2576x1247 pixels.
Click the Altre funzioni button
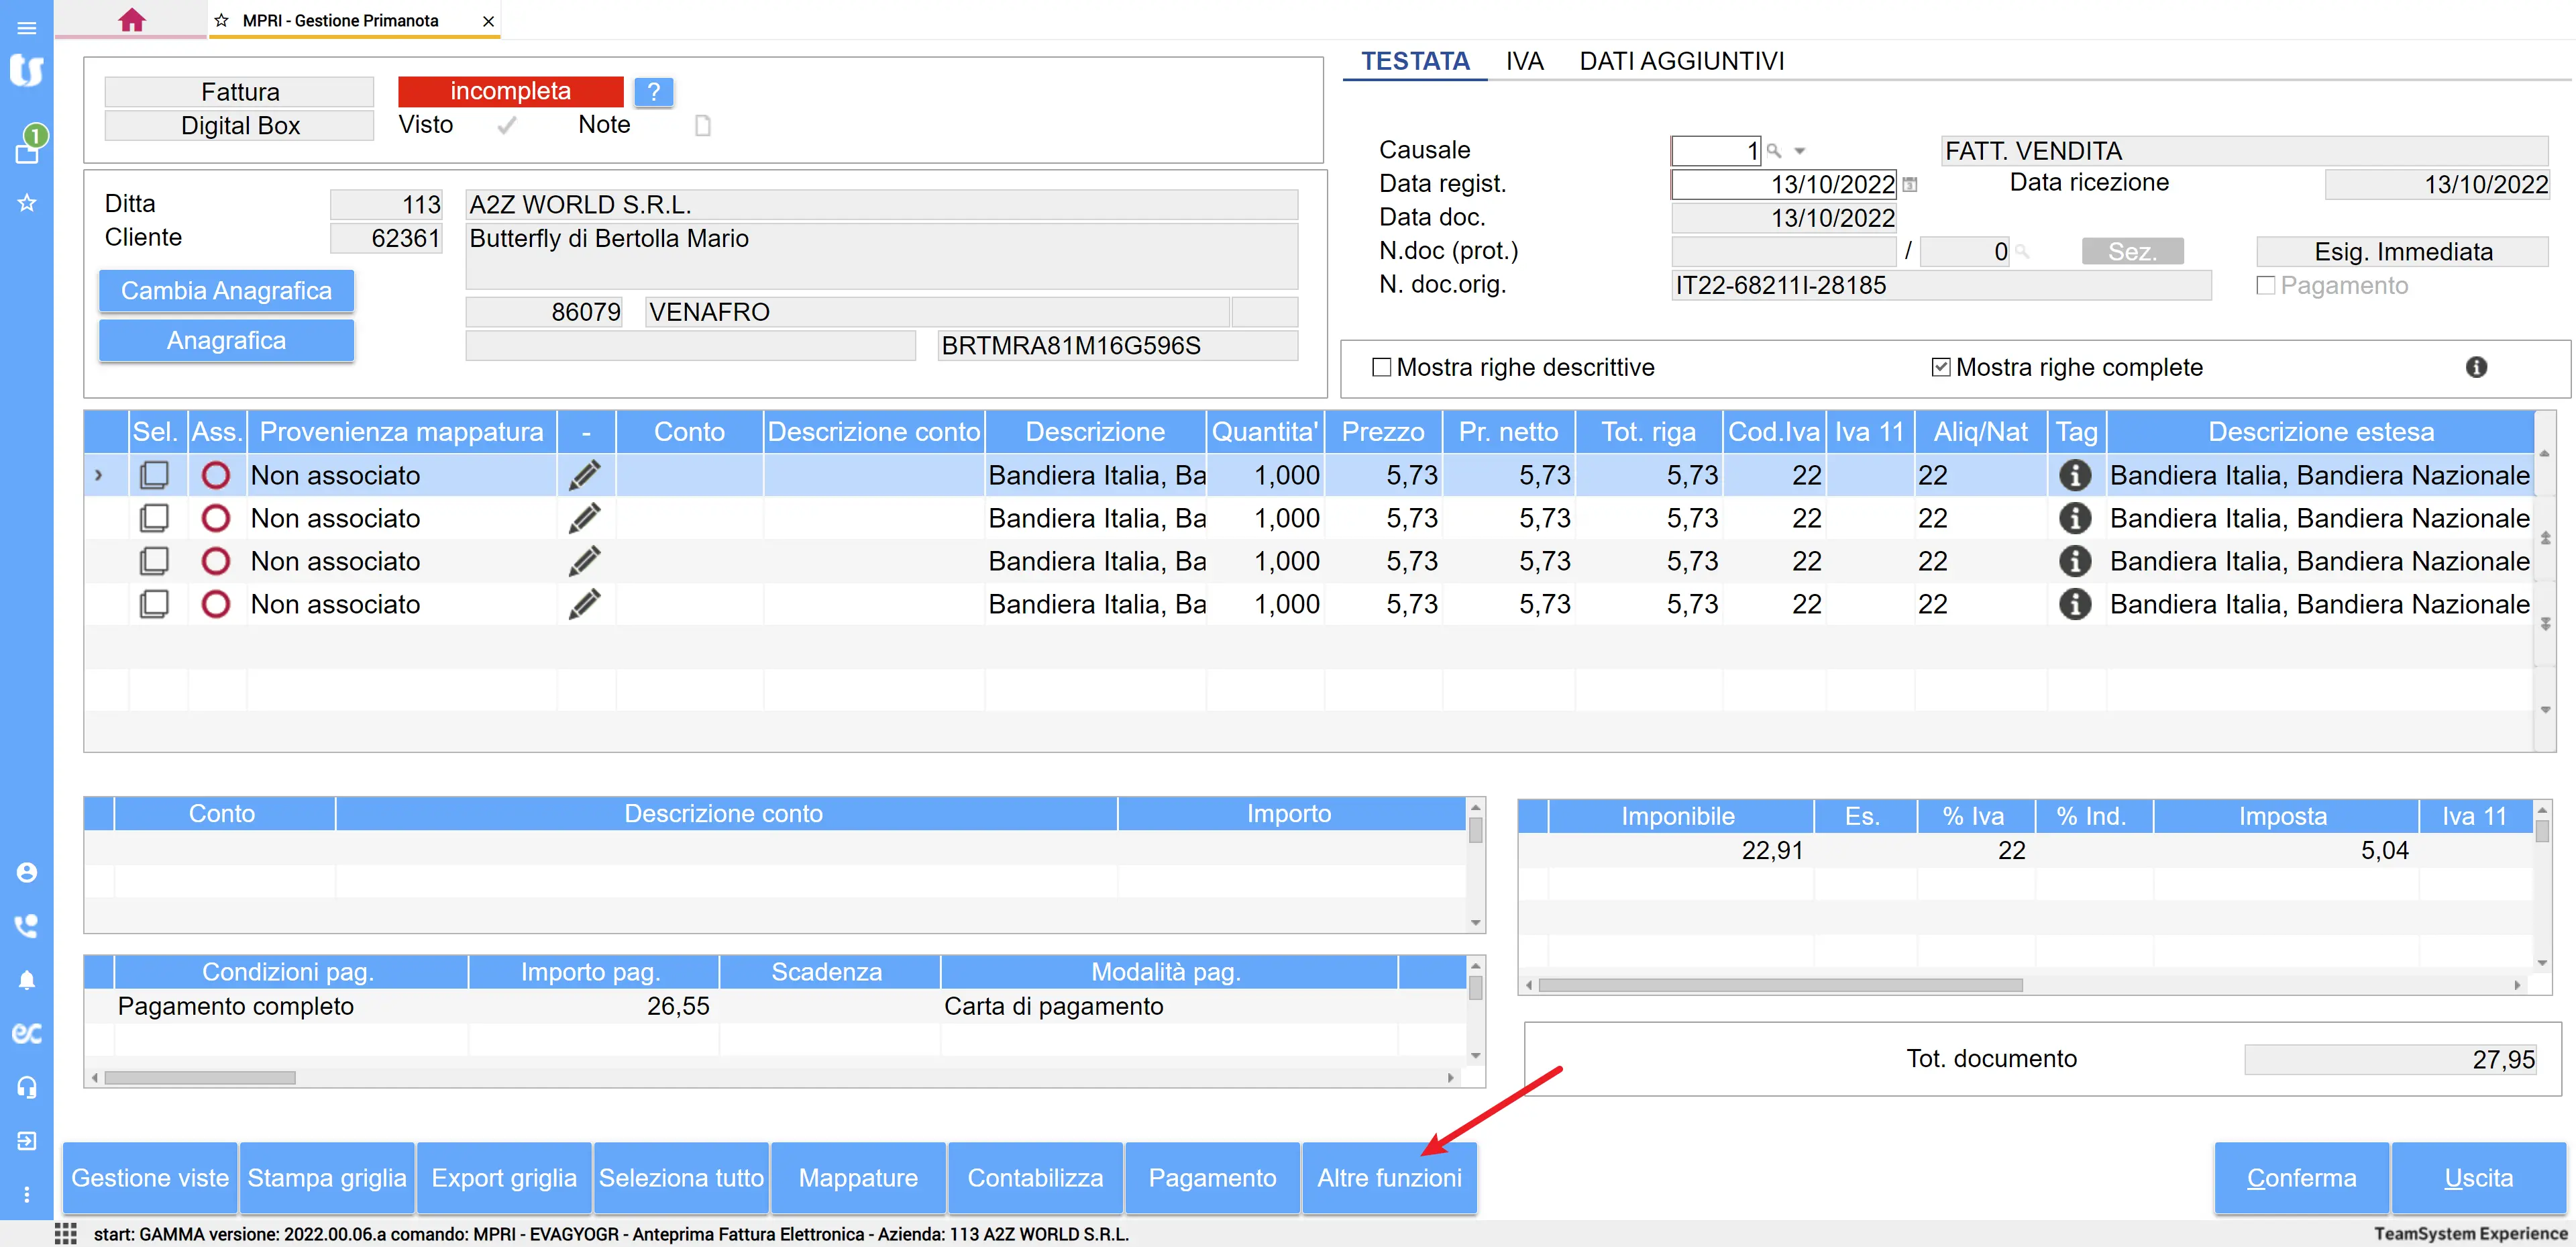[1389, 1178]
